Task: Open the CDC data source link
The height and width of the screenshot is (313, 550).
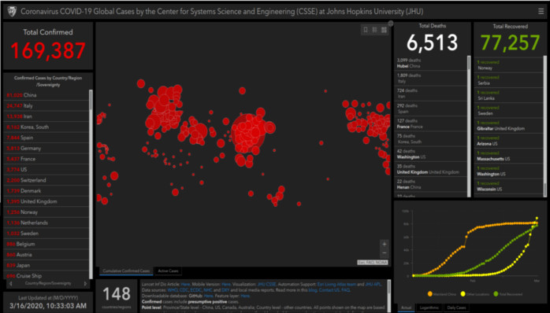Action: tap(184, 290)
